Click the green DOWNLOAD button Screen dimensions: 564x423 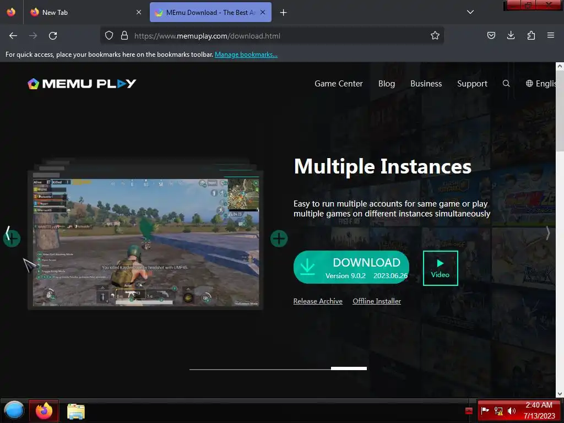pyautogui.click(x=351, y=267)
